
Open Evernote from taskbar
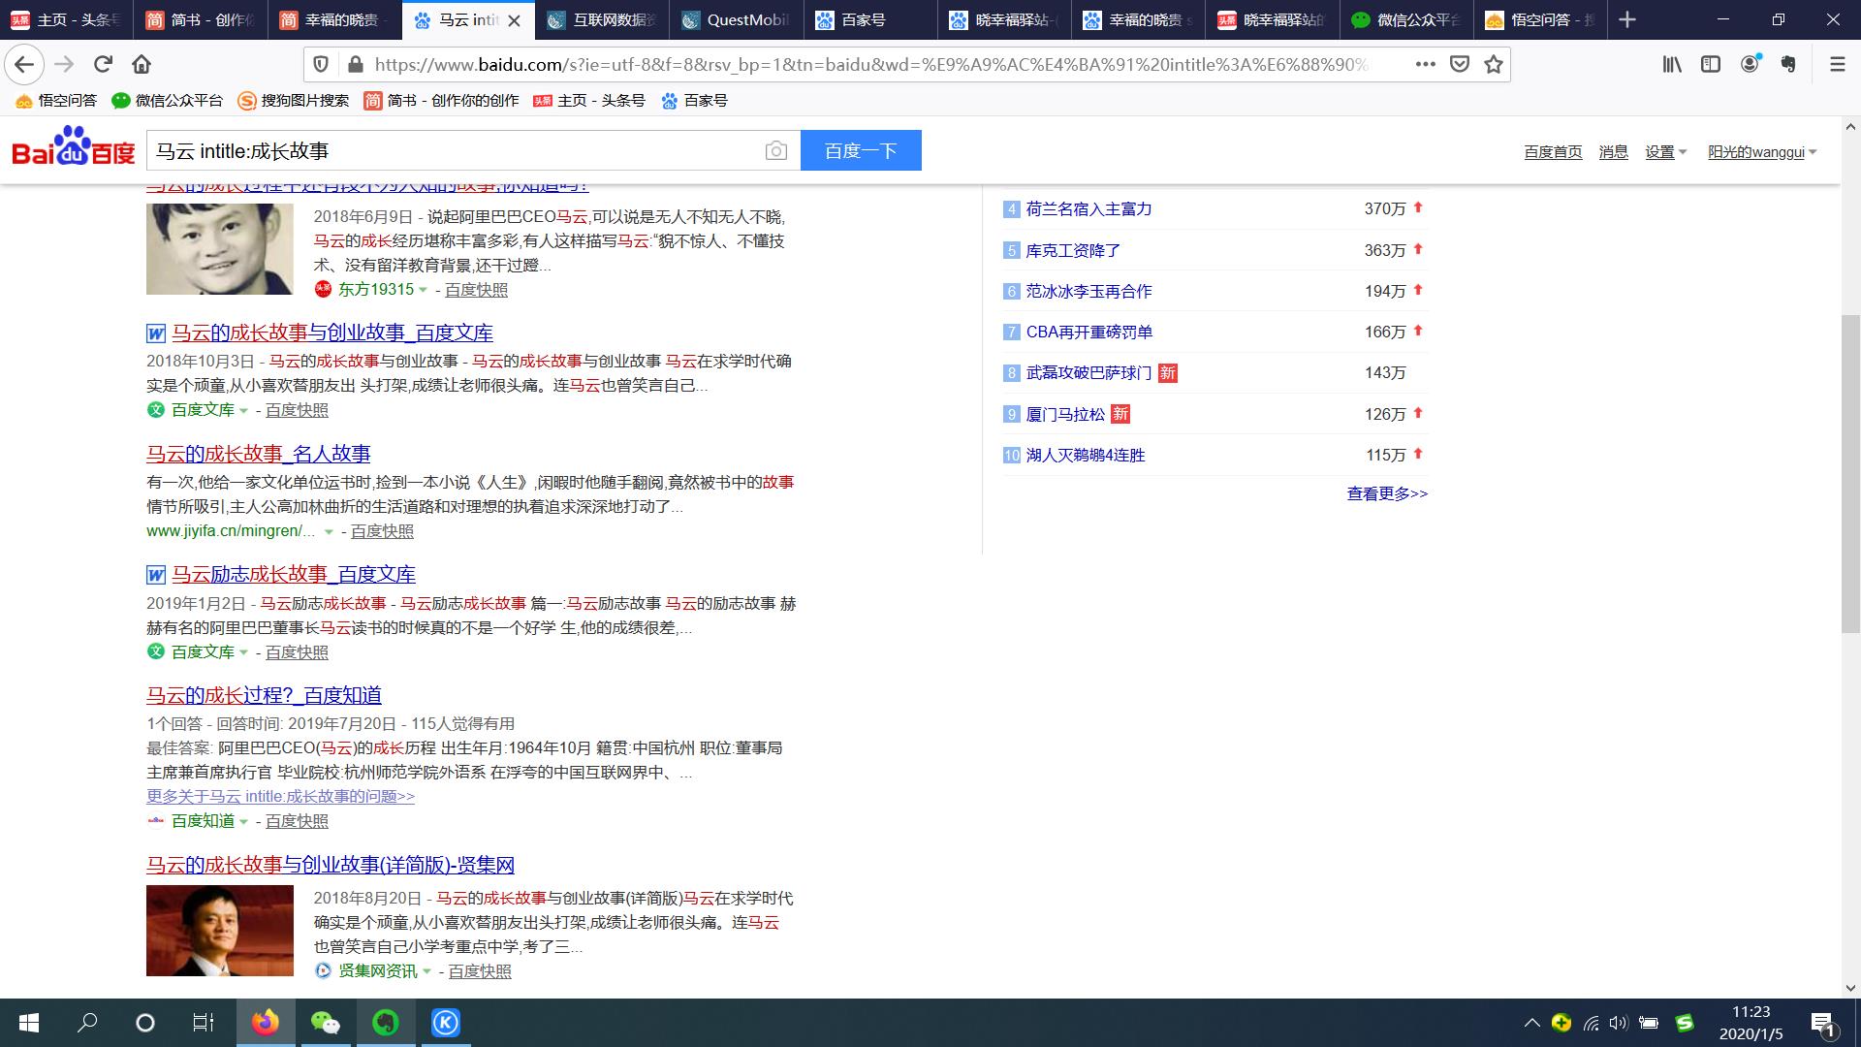coord(386,1023)
